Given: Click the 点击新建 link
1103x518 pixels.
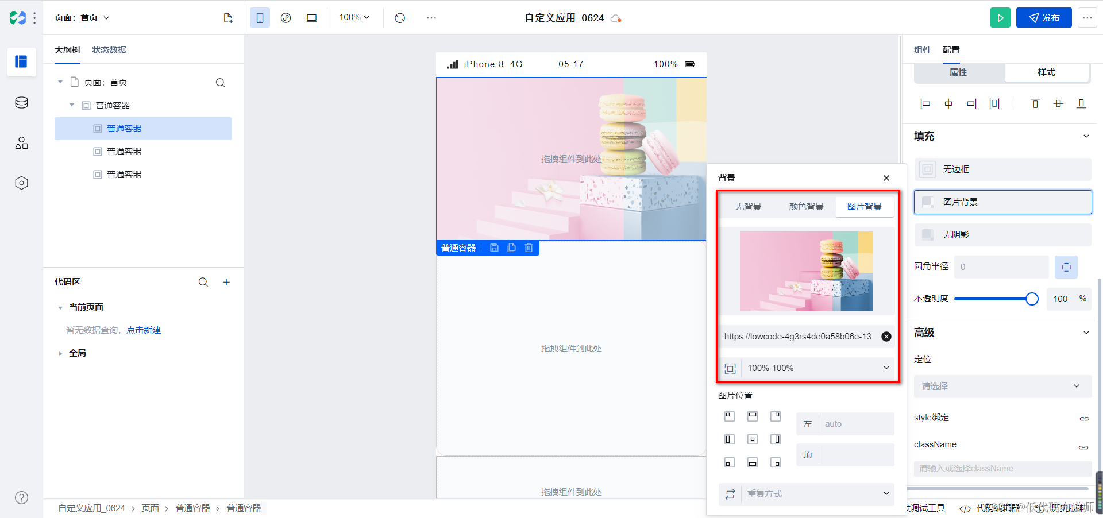Looking at the screenshot, I should click(144, 330).
